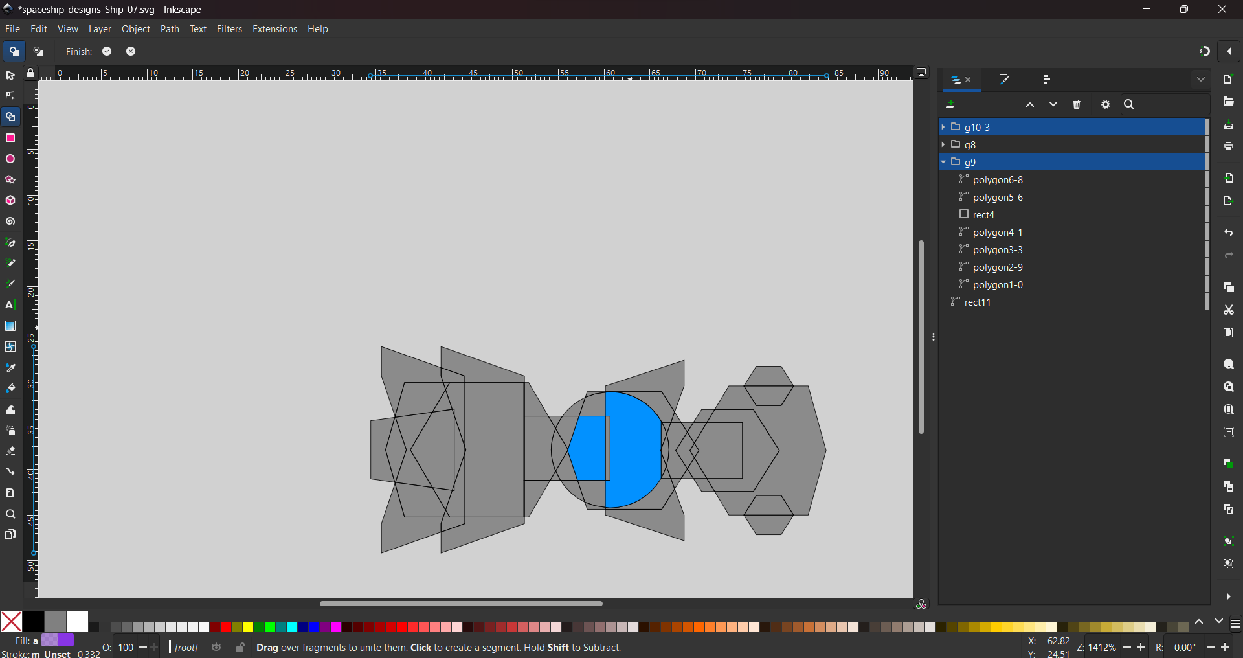Select the Spray tool

[10, 431]
